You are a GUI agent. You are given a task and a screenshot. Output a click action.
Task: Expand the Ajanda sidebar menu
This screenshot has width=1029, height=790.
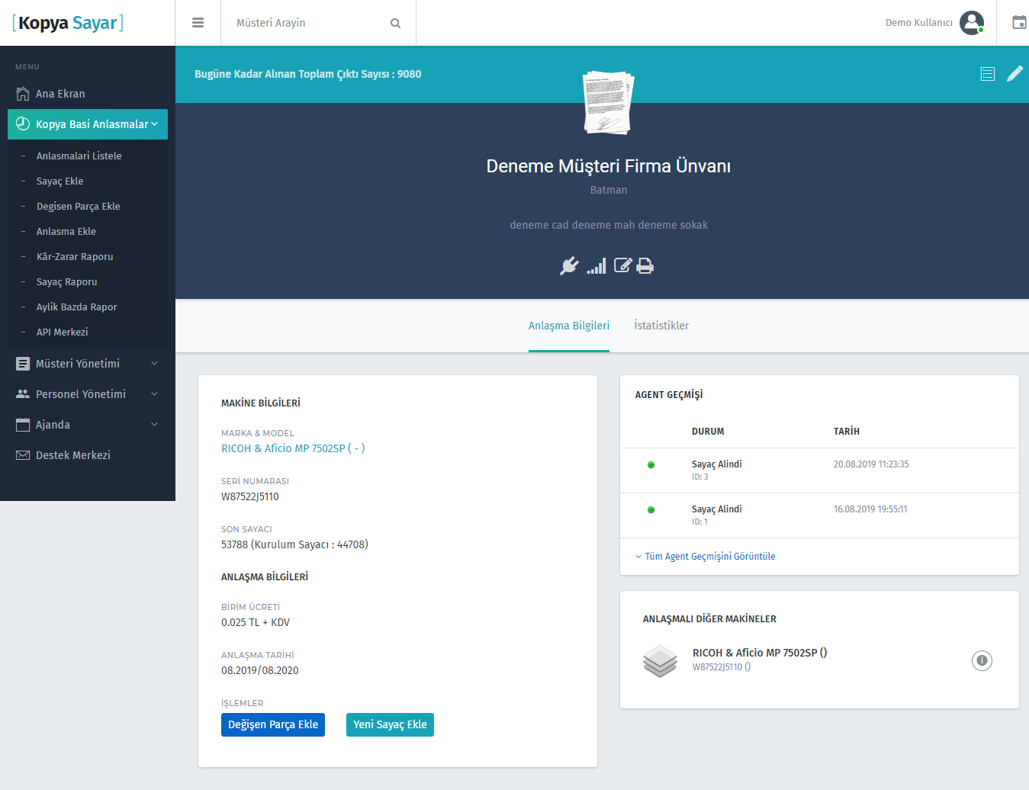88,425
